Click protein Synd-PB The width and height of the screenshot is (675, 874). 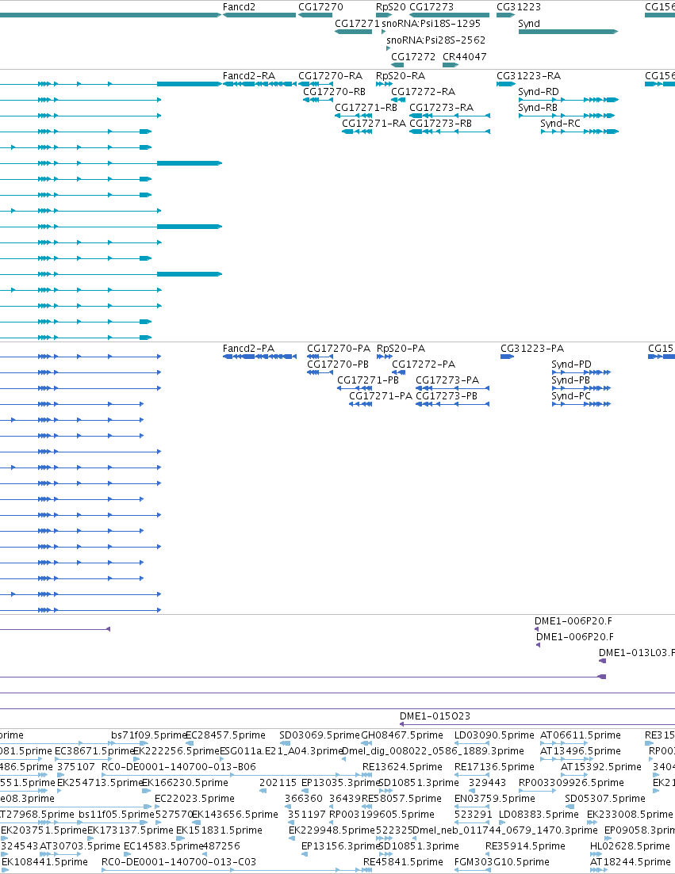click(570, 380)
